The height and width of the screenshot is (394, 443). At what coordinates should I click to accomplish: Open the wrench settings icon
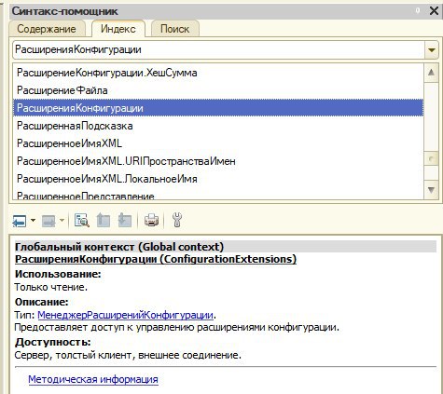pos(176,220)
